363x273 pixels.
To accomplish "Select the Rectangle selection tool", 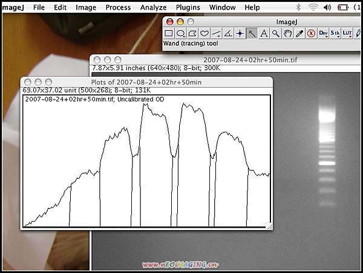I will click(169, 33).
